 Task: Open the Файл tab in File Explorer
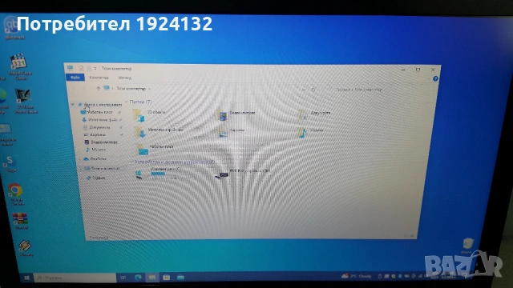[x=75, y=78]
